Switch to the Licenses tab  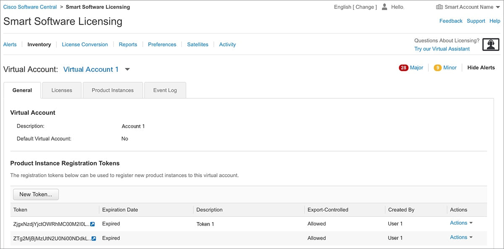click(61, 90)
